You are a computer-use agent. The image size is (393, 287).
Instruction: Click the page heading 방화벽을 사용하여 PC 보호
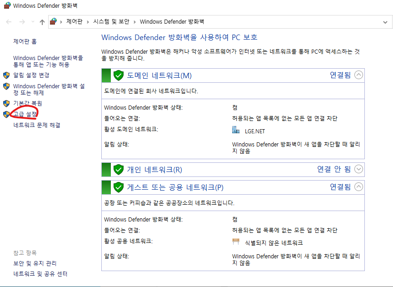(179, 37)
